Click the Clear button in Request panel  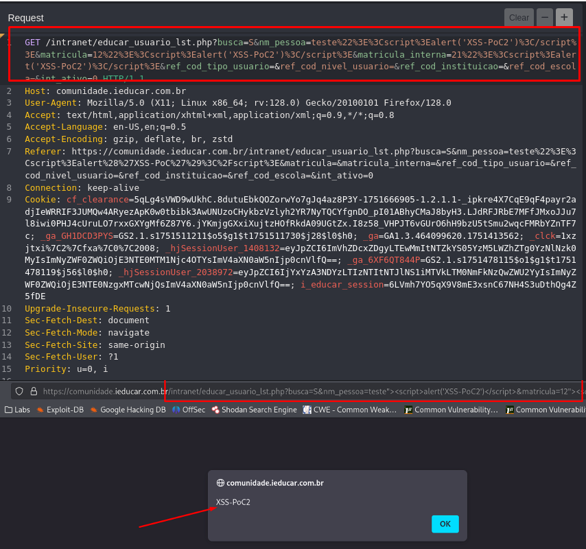(519, 18)
